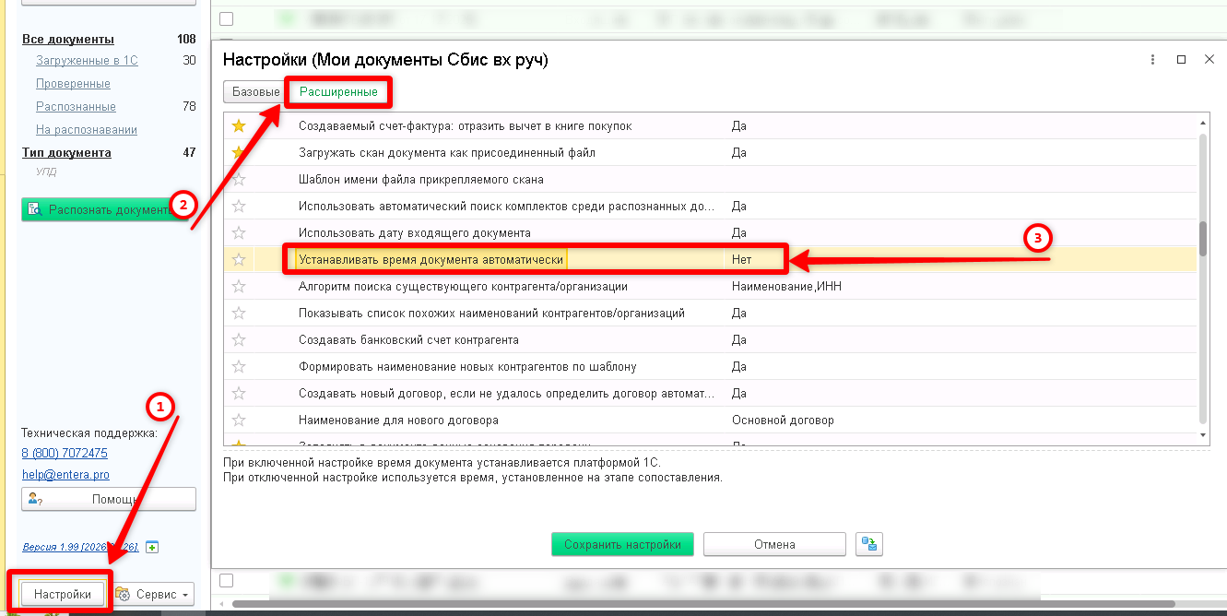
Task: Maximize the Настройки dialog window
Action: point(1181,59)
